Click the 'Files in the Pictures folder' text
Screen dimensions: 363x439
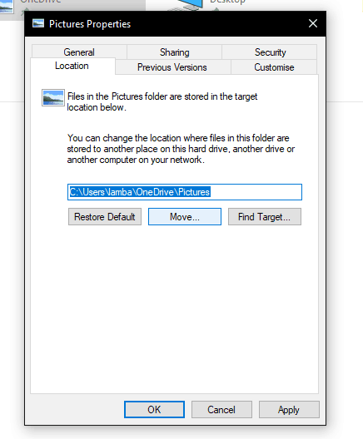pos(162,102)
